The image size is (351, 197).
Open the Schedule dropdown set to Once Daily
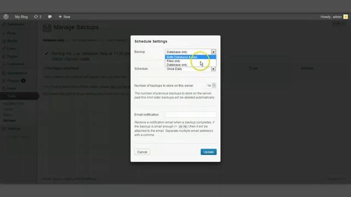click(190, 69)
